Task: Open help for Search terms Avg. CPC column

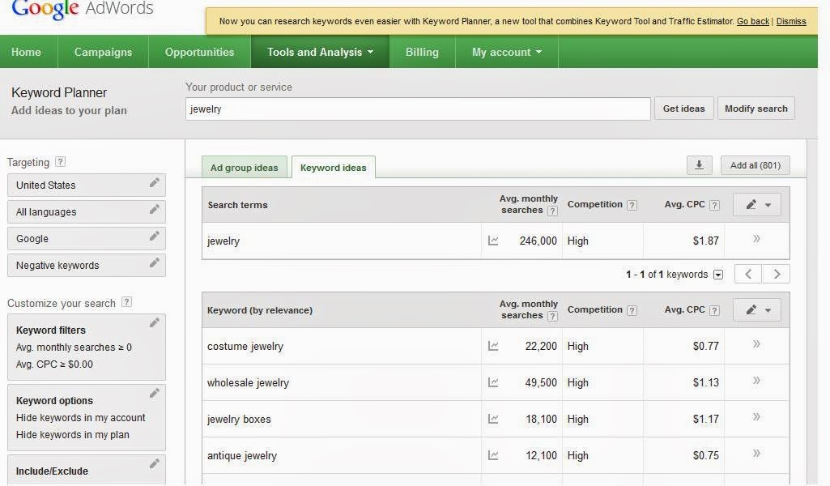Action: (714, 206)
